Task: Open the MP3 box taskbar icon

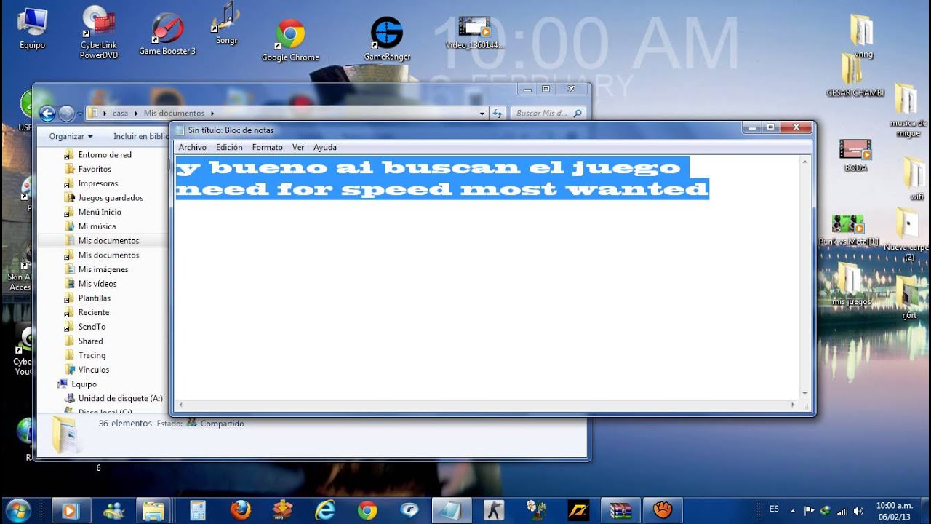Action: 282,510
